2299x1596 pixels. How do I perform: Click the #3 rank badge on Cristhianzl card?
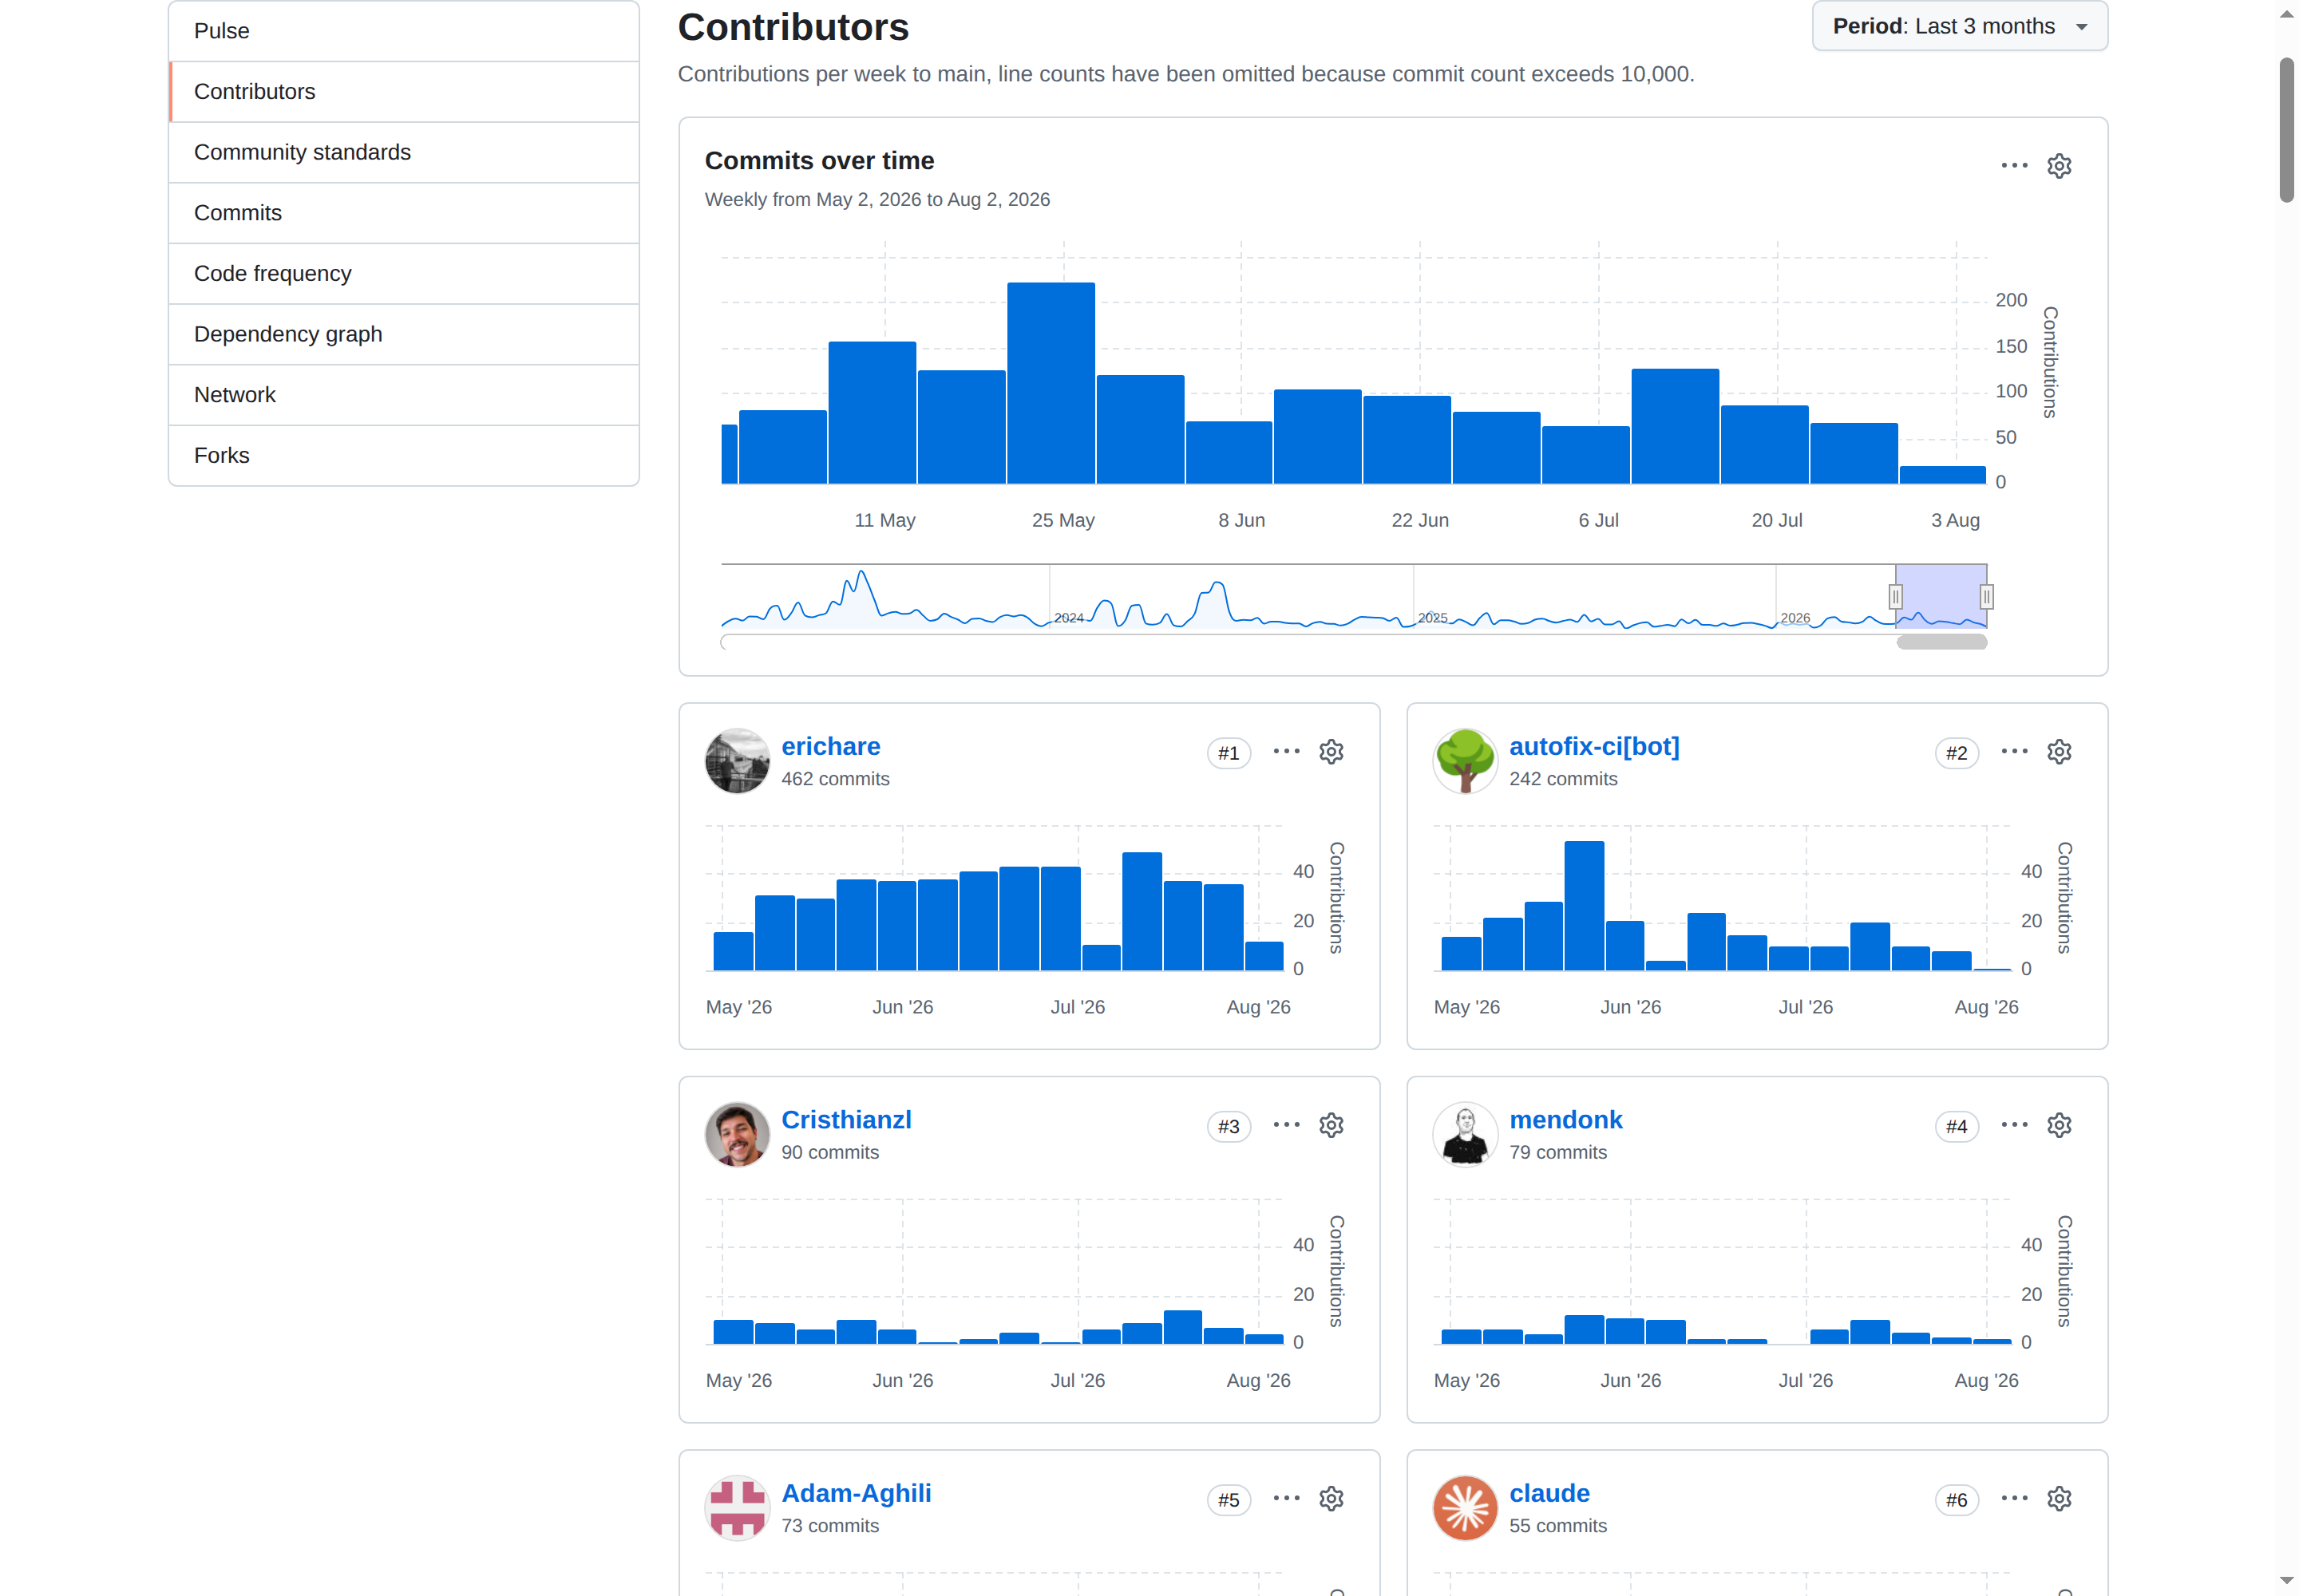1229,1127
